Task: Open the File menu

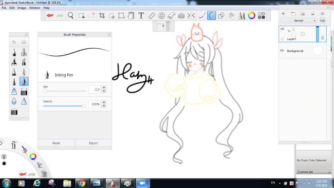Action: point(4,8)
